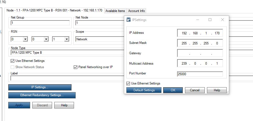
Task: Open the second RSN dropdown
Action: [46, 39]
